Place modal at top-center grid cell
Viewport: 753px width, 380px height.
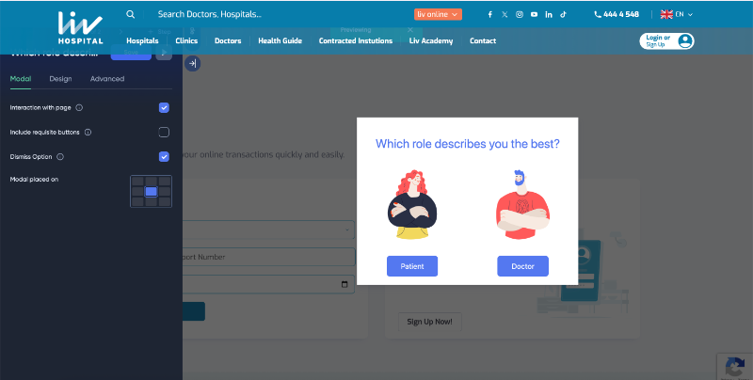point(152,181)
